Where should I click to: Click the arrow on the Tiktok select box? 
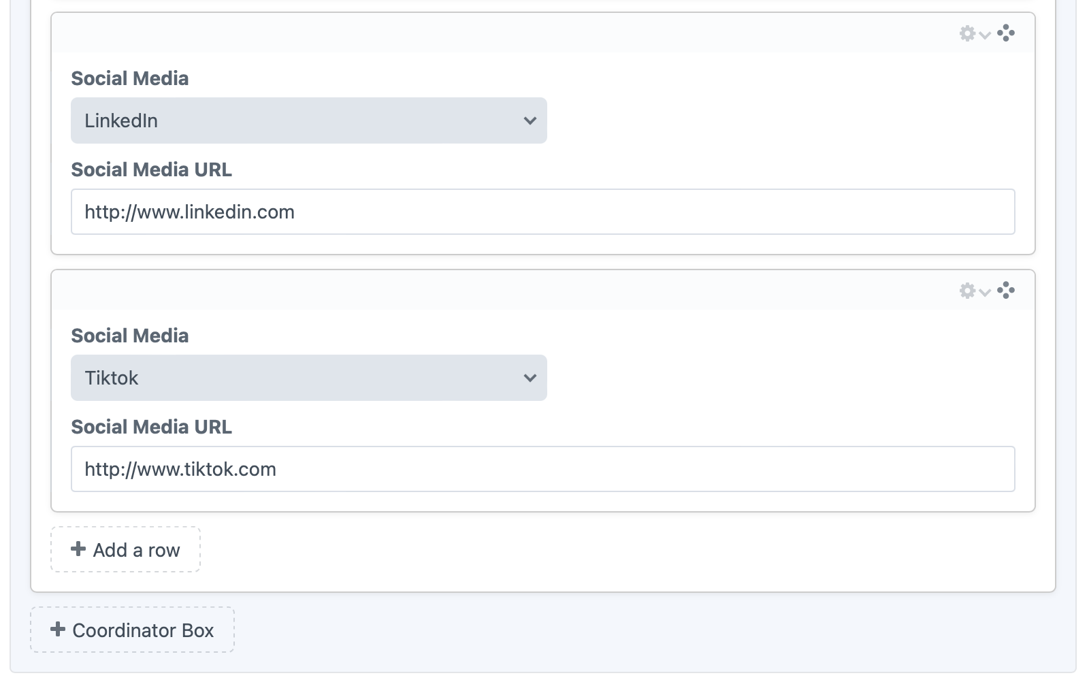pos(530,378)
